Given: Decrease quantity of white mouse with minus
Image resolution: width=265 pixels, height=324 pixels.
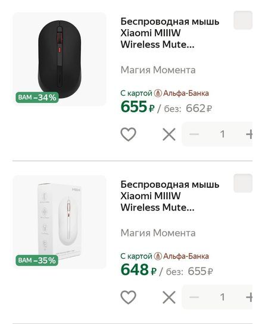Looking at the screenshot, I should 194,297.
